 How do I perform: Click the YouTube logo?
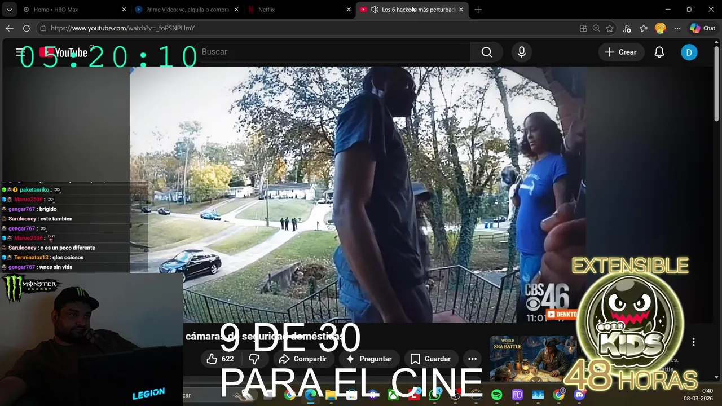[64, 52]
